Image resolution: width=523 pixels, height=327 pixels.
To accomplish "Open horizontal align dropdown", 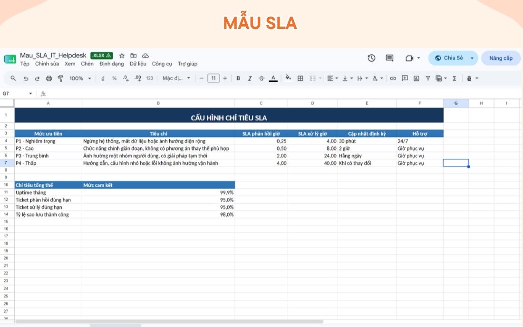I will click(x=332, y=78).
